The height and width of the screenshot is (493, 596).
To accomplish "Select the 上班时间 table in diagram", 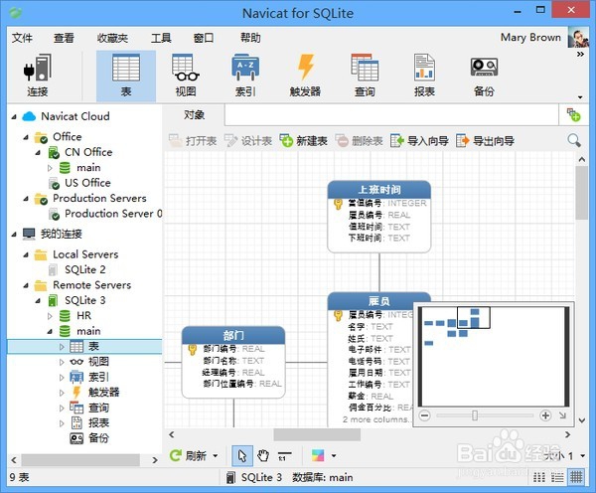I will point(379,216).
